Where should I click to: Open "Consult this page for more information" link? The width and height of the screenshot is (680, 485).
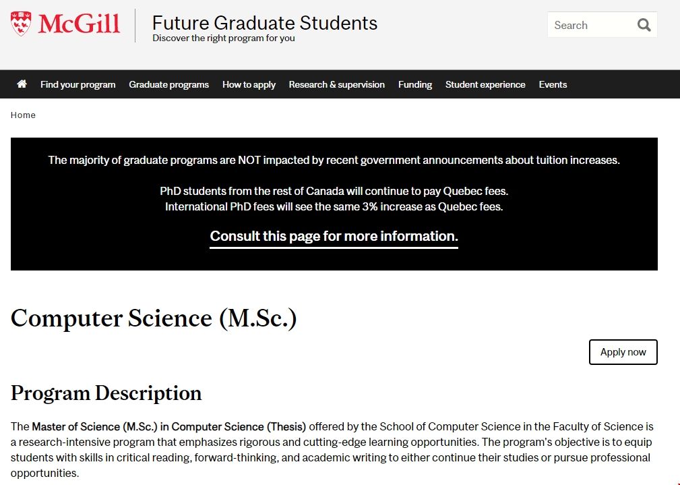click(333, 236)
